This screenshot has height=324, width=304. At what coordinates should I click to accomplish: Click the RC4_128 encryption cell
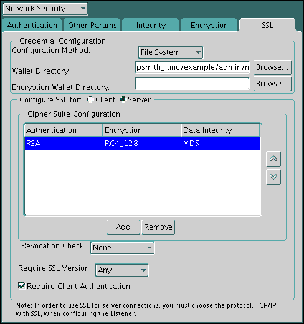142,144
